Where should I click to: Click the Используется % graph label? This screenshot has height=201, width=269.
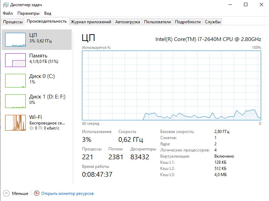click(x=96, y=48)
